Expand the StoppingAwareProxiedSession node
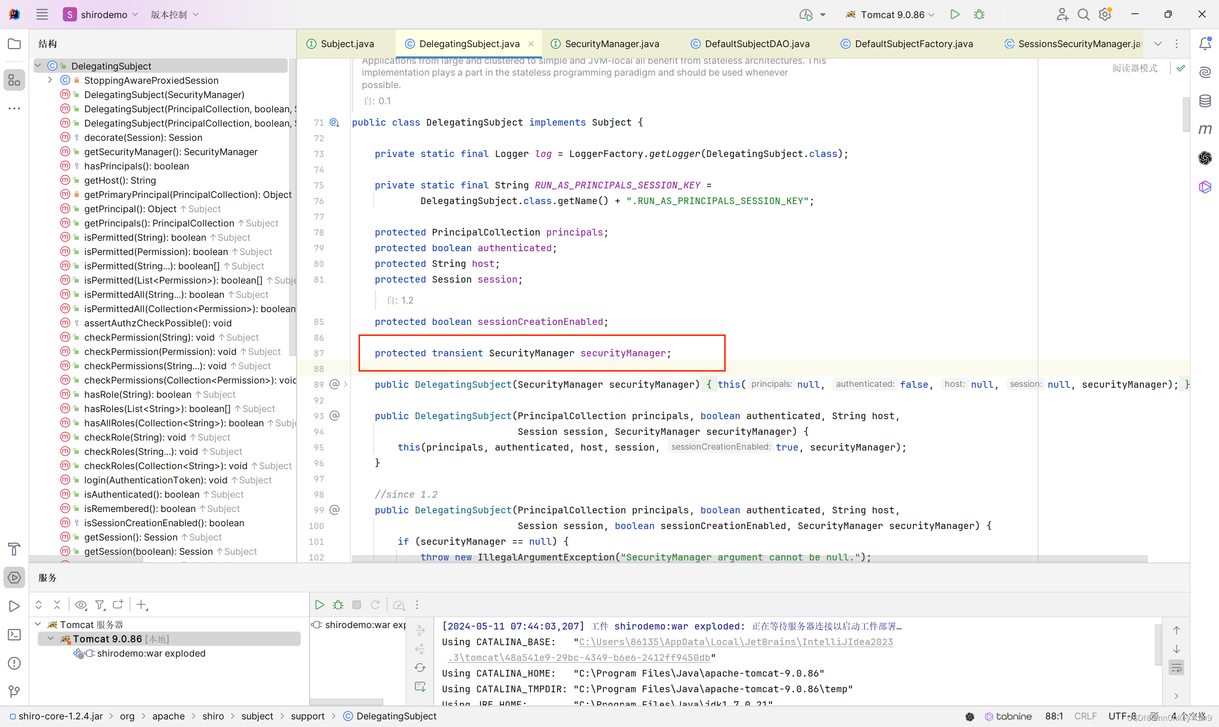The width and height of the screenshot is (1219, 727). [50, 80]
